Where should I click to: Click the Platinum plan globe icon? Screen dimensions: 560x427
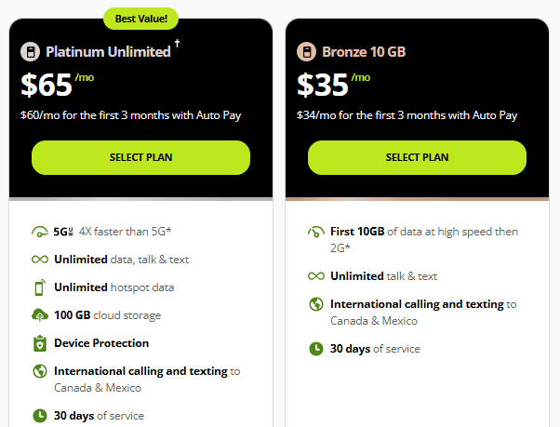[39, 371]
